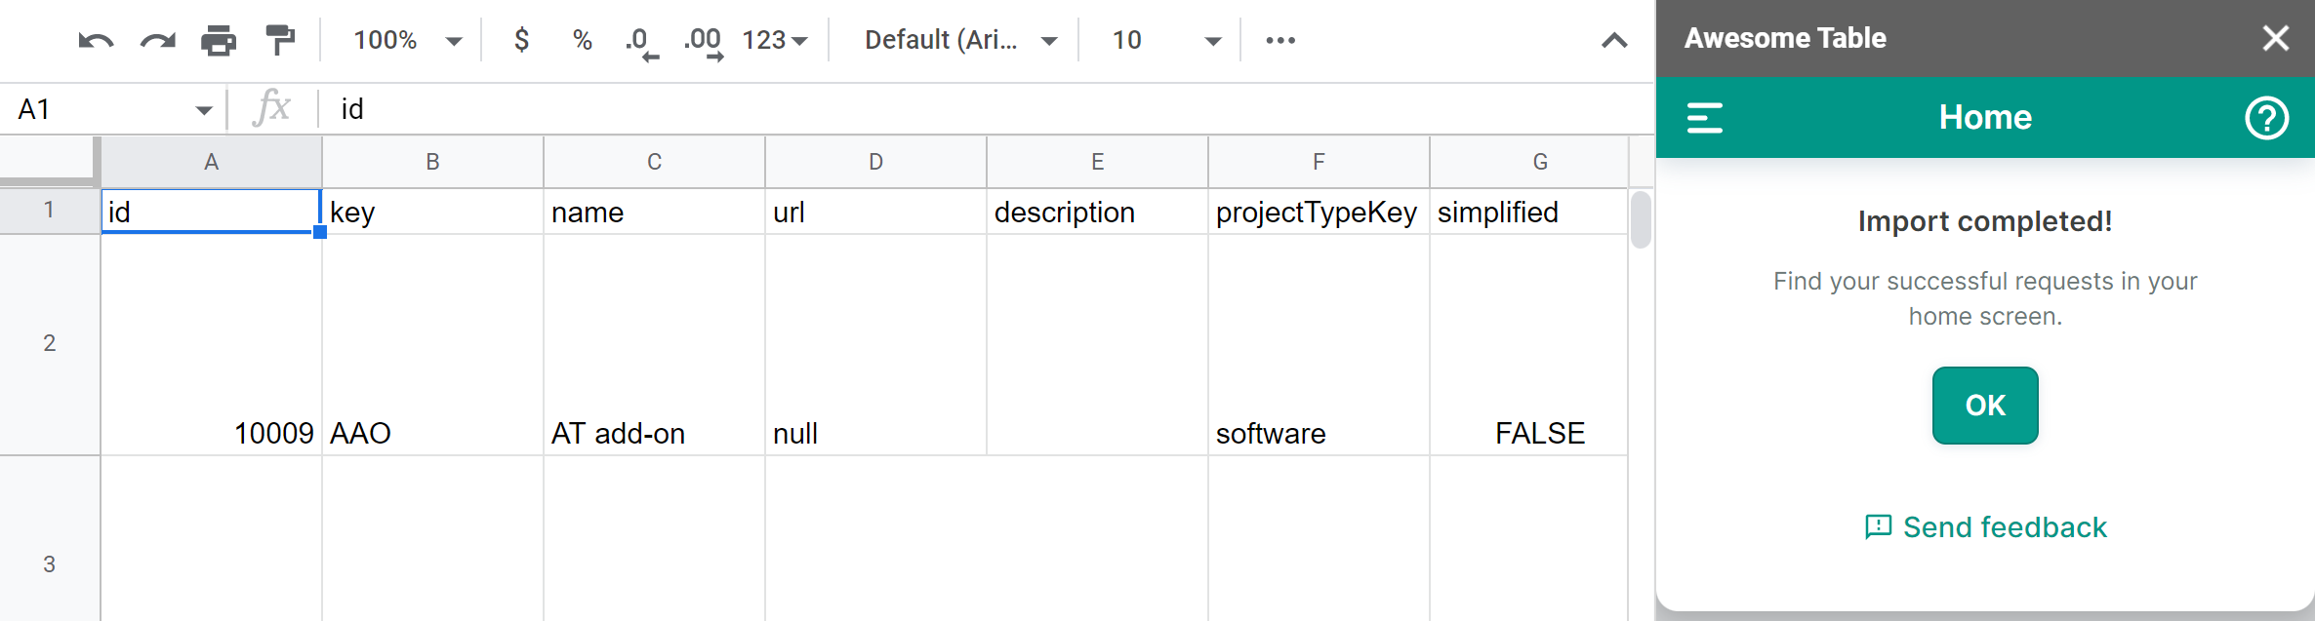Open the Awesome Table hamburger menu

1705,118
